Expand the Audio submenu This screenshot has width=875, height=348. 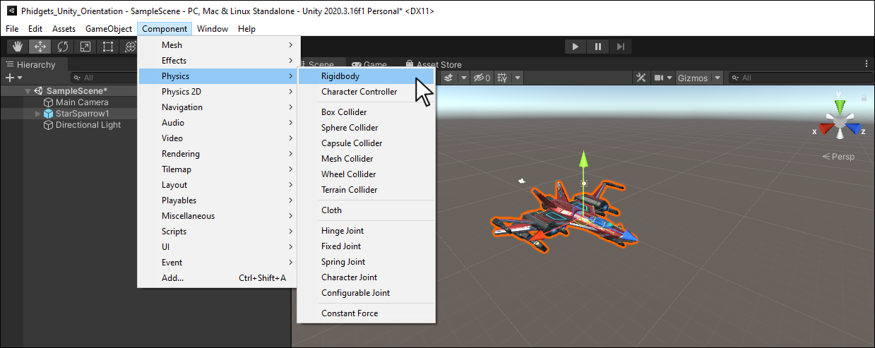[217, 123]
